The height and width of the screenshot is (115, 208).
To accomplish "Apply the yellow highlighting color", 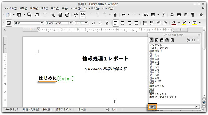I will pyautogui.click(x=184, y=23).
